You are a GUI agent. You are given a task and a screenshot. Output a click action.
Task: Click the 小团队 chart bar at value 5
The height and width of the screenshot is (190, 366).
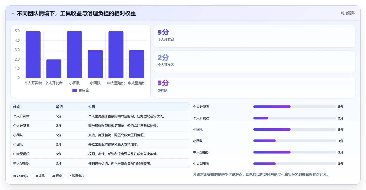coord(75,55)
